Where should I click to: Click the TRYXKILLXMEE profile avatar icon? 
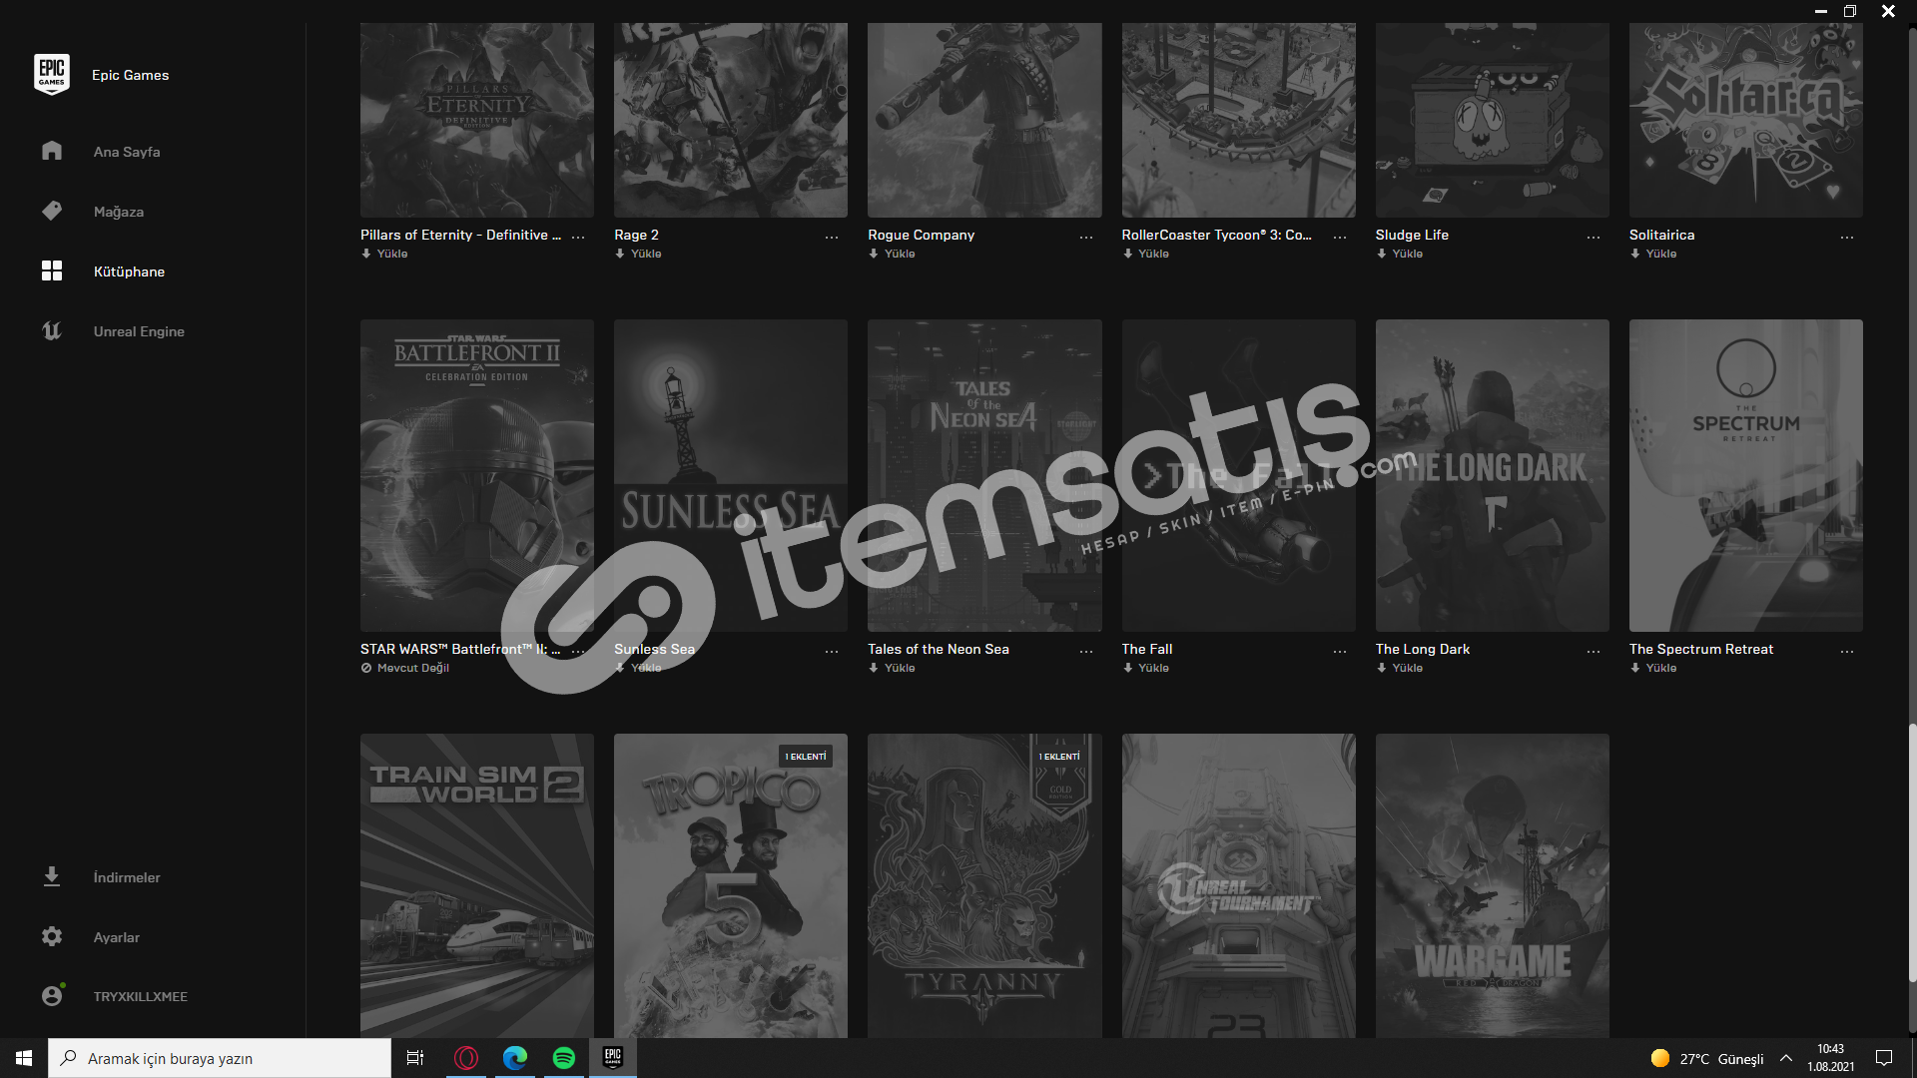[x=52, y=996]
